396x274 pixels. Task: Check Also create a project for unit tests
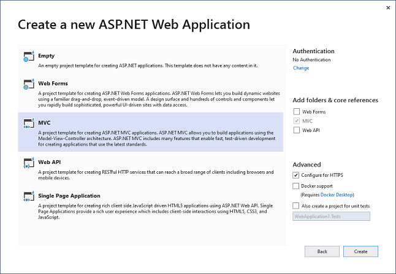tap(297, 206)
